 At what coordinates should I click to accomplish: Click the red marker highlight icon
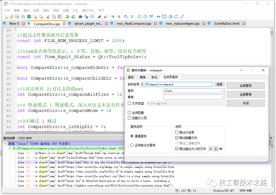click(x=99, y=17)
